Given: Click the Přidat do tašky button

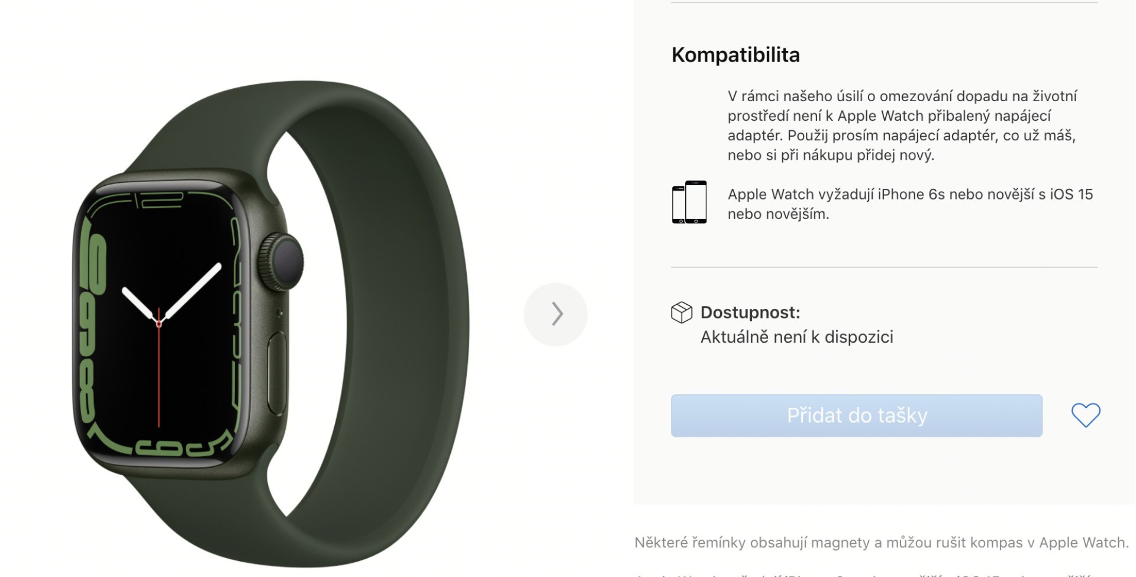Looking at the screenshot, I should [x=856, y=415].
